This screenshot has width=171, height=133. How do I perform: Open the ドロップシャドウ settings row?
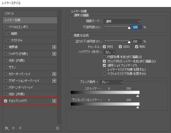[30, 101]
